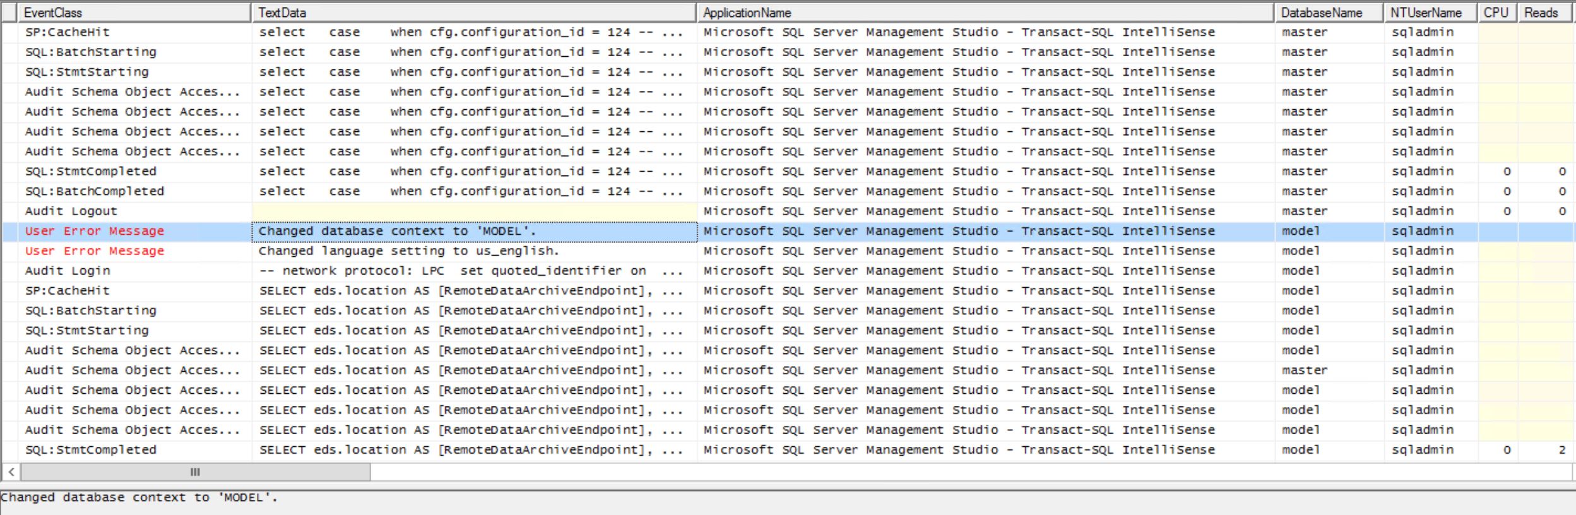Click the CPU column header

(1498, 13)
